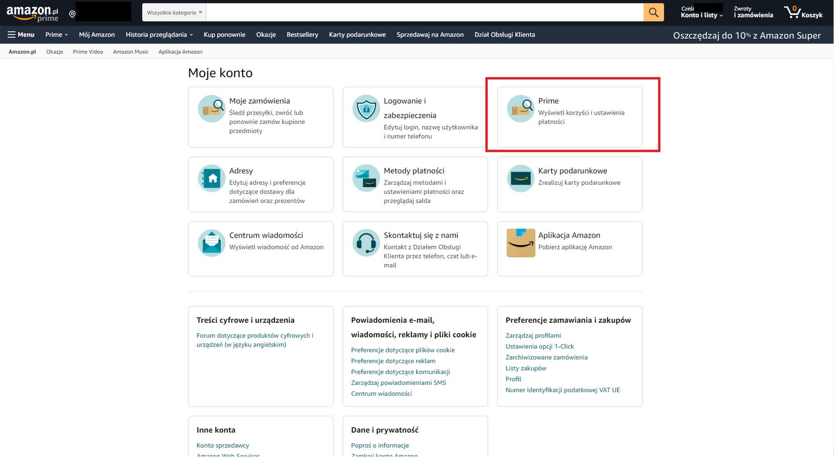
Task: Click the delivery location pin icon
Action: tap(72, 14)
